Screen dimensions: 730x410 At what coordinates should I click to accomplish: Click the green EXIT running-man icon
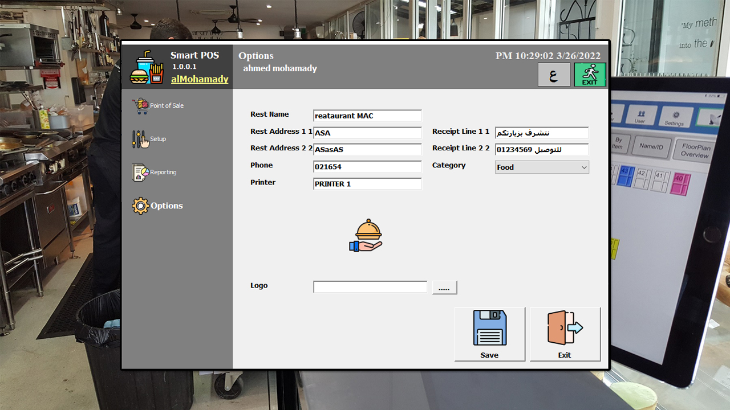(x=590, y=74)
